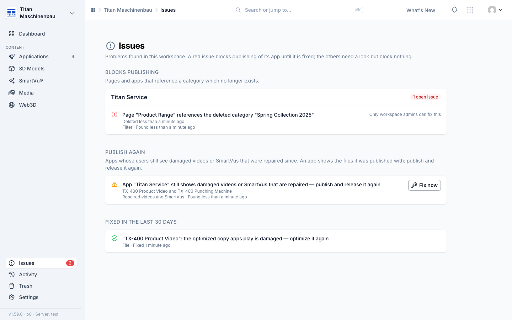Click the yellow warning triangle icon
The width and height of the screenshot is (512, 320).
pyautogui.click(x=114, y=184)
